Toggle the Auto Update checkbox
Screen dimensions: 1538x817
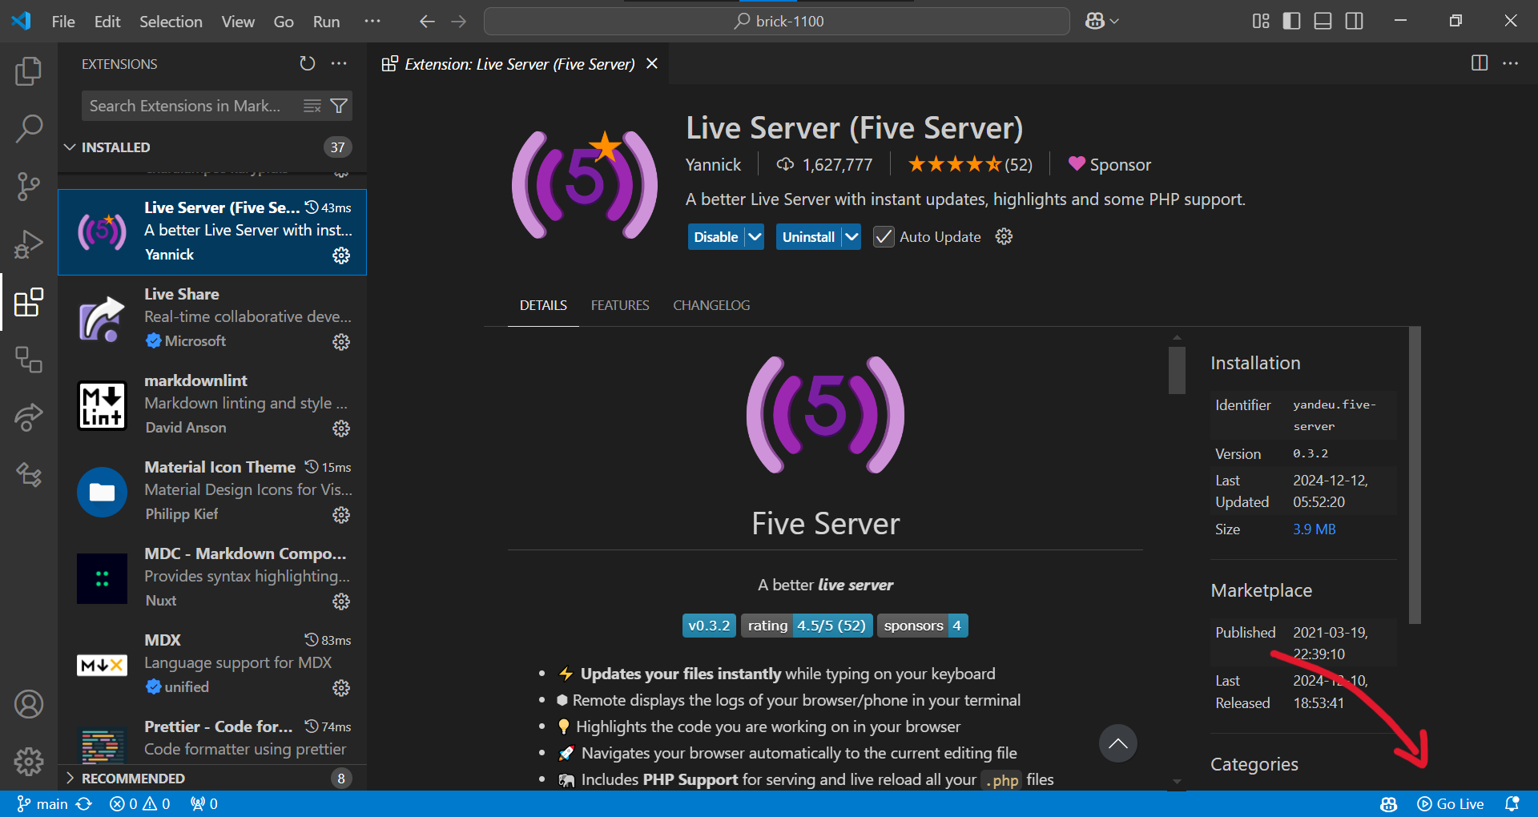(x=883, y=237)
